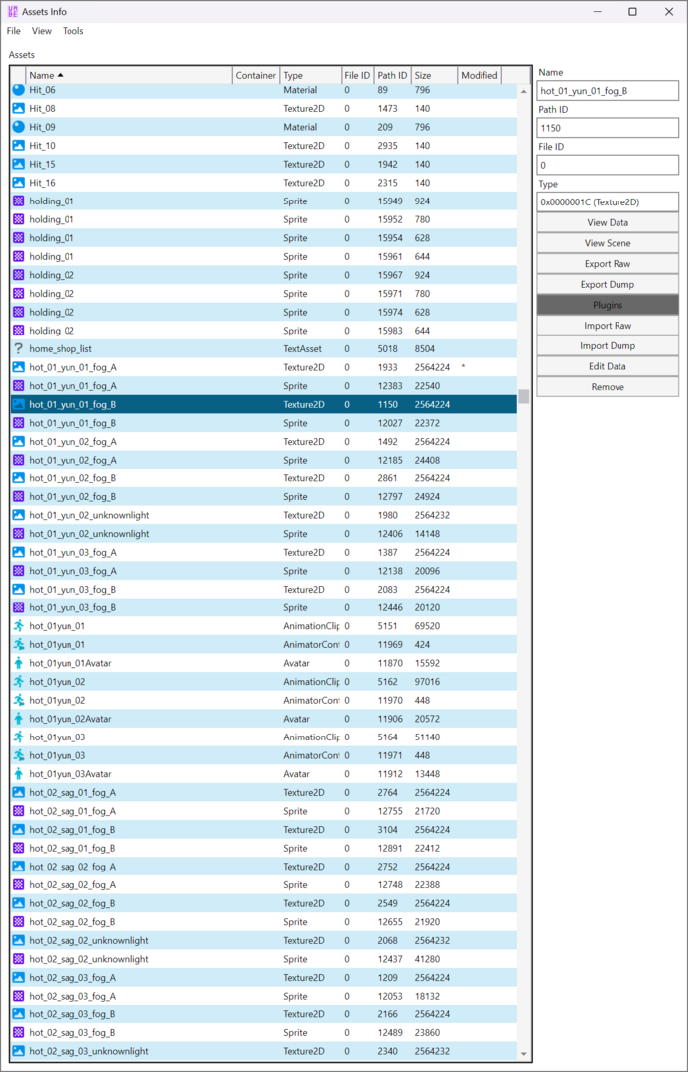The image size is (688, 1072).
Task: Click the scrollbar down arrow
Action: pos(524,1053)
